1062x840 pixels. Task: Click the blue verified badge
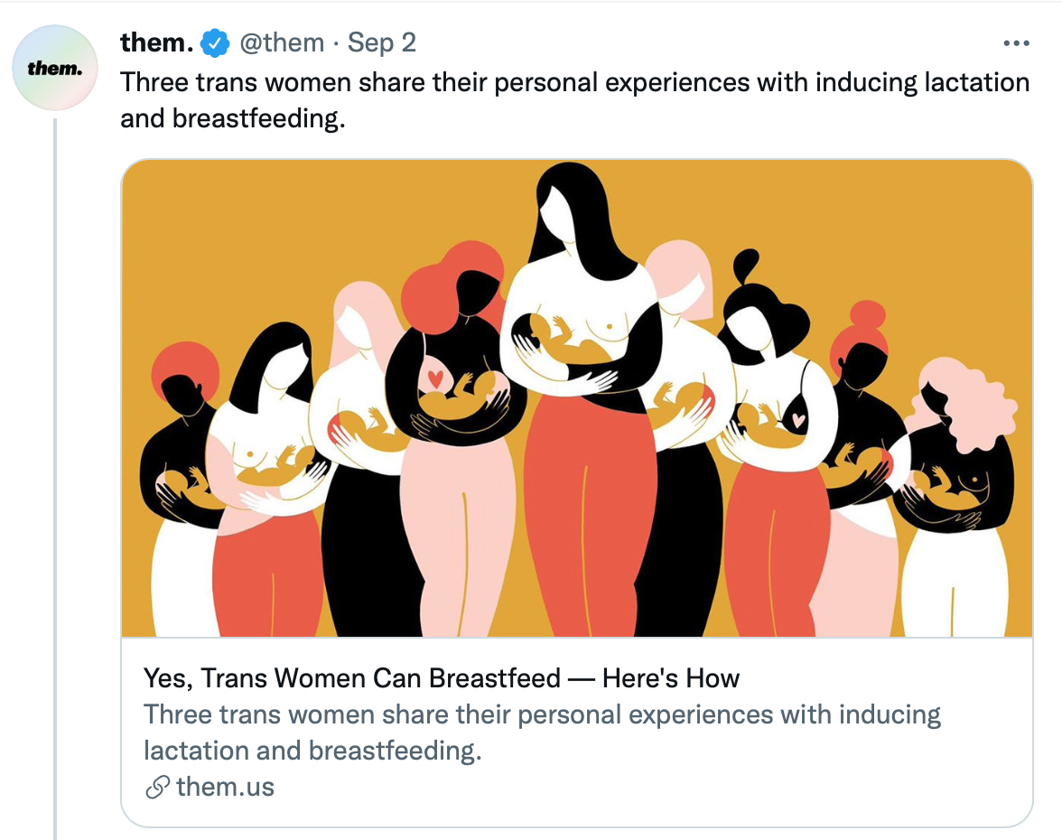[214, 42]
